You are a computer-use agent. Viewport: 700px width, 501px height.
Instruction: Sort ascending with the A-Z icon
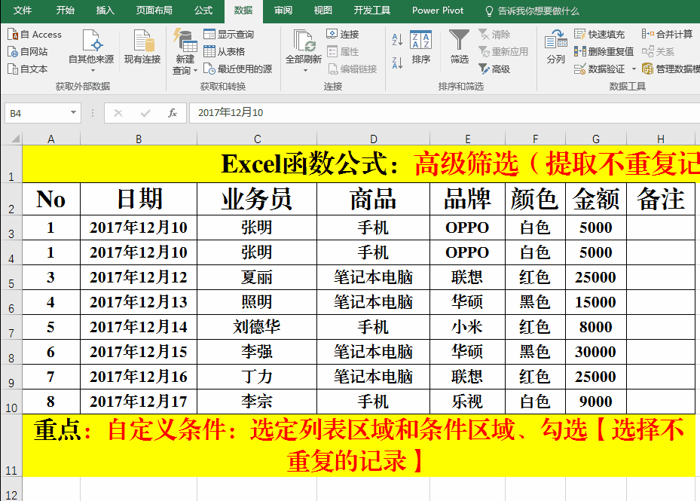(x=397, y=39)
